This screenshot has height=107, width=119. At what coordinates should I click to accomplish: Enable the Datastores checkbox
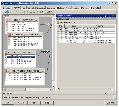pyautogui.click(x=25, y=12)
